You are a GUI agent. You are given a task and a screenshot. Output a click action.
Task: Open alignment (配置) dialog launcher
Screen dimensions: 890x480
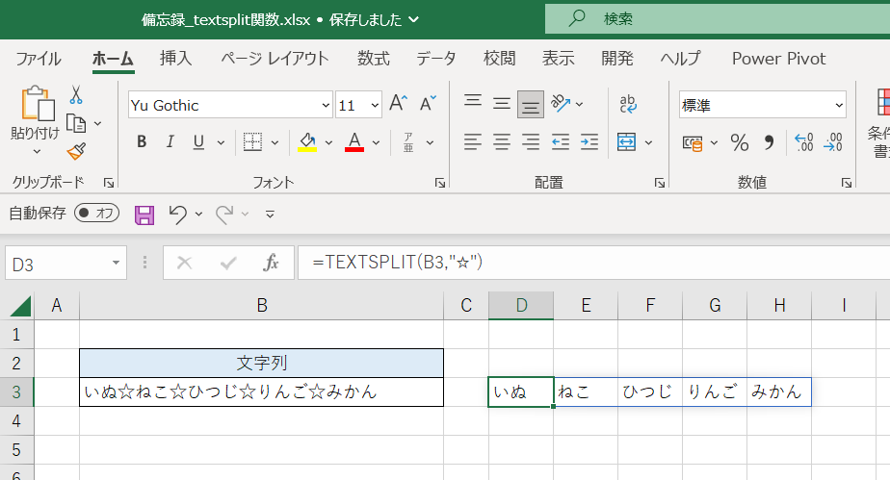(659, 183)
